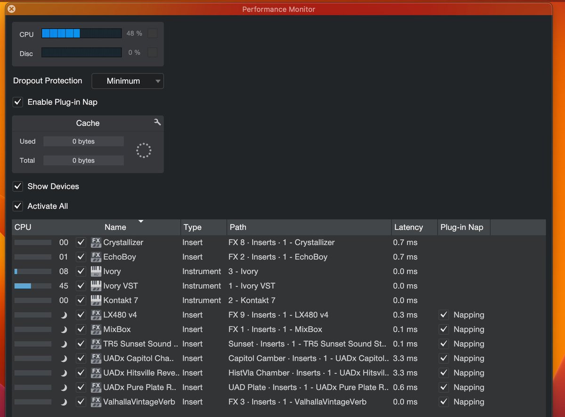Click the nap moon icon for LX480 v4
The width and height of the screenshot is (565, 417).
[64, 315]
